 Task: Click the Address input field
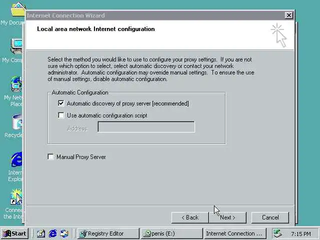(x=146, y=127)
